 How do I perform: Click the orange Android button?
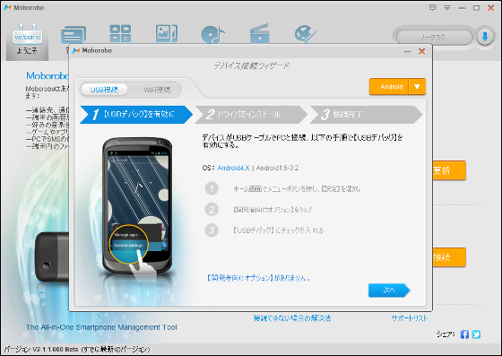[389, 86]
